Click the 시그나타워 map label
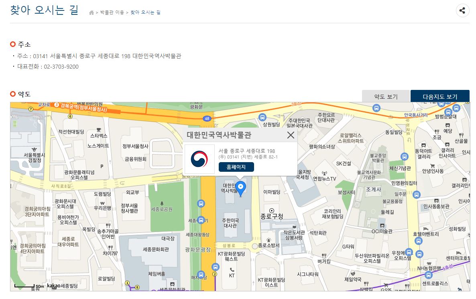 (x=307, y=274)
